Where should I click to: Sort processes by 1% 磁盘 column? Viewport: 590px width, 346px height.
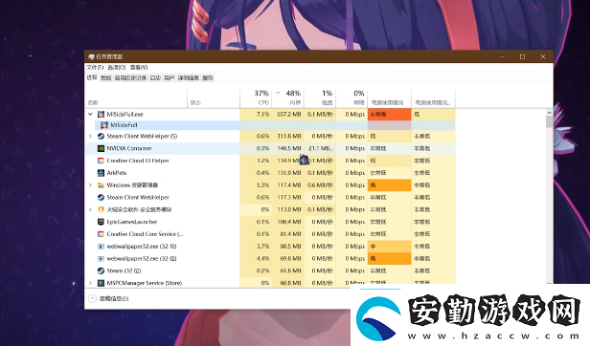[320, 98]
